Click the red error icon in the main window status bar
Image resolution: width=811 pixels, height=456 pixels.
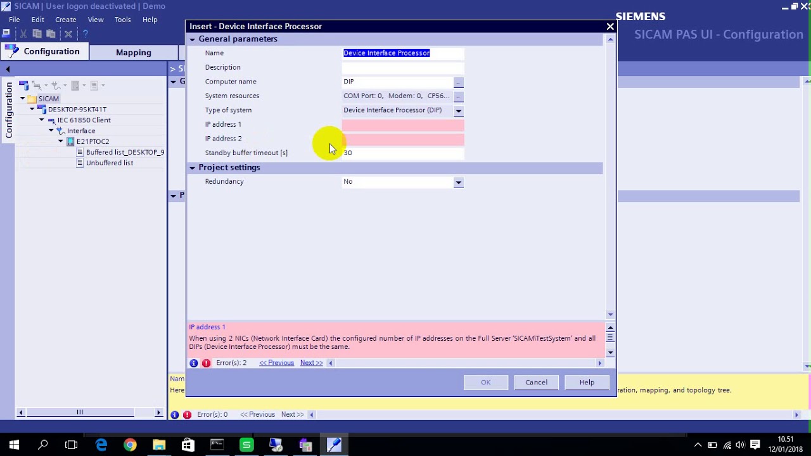pyautogui.click(x=187, y=415)
